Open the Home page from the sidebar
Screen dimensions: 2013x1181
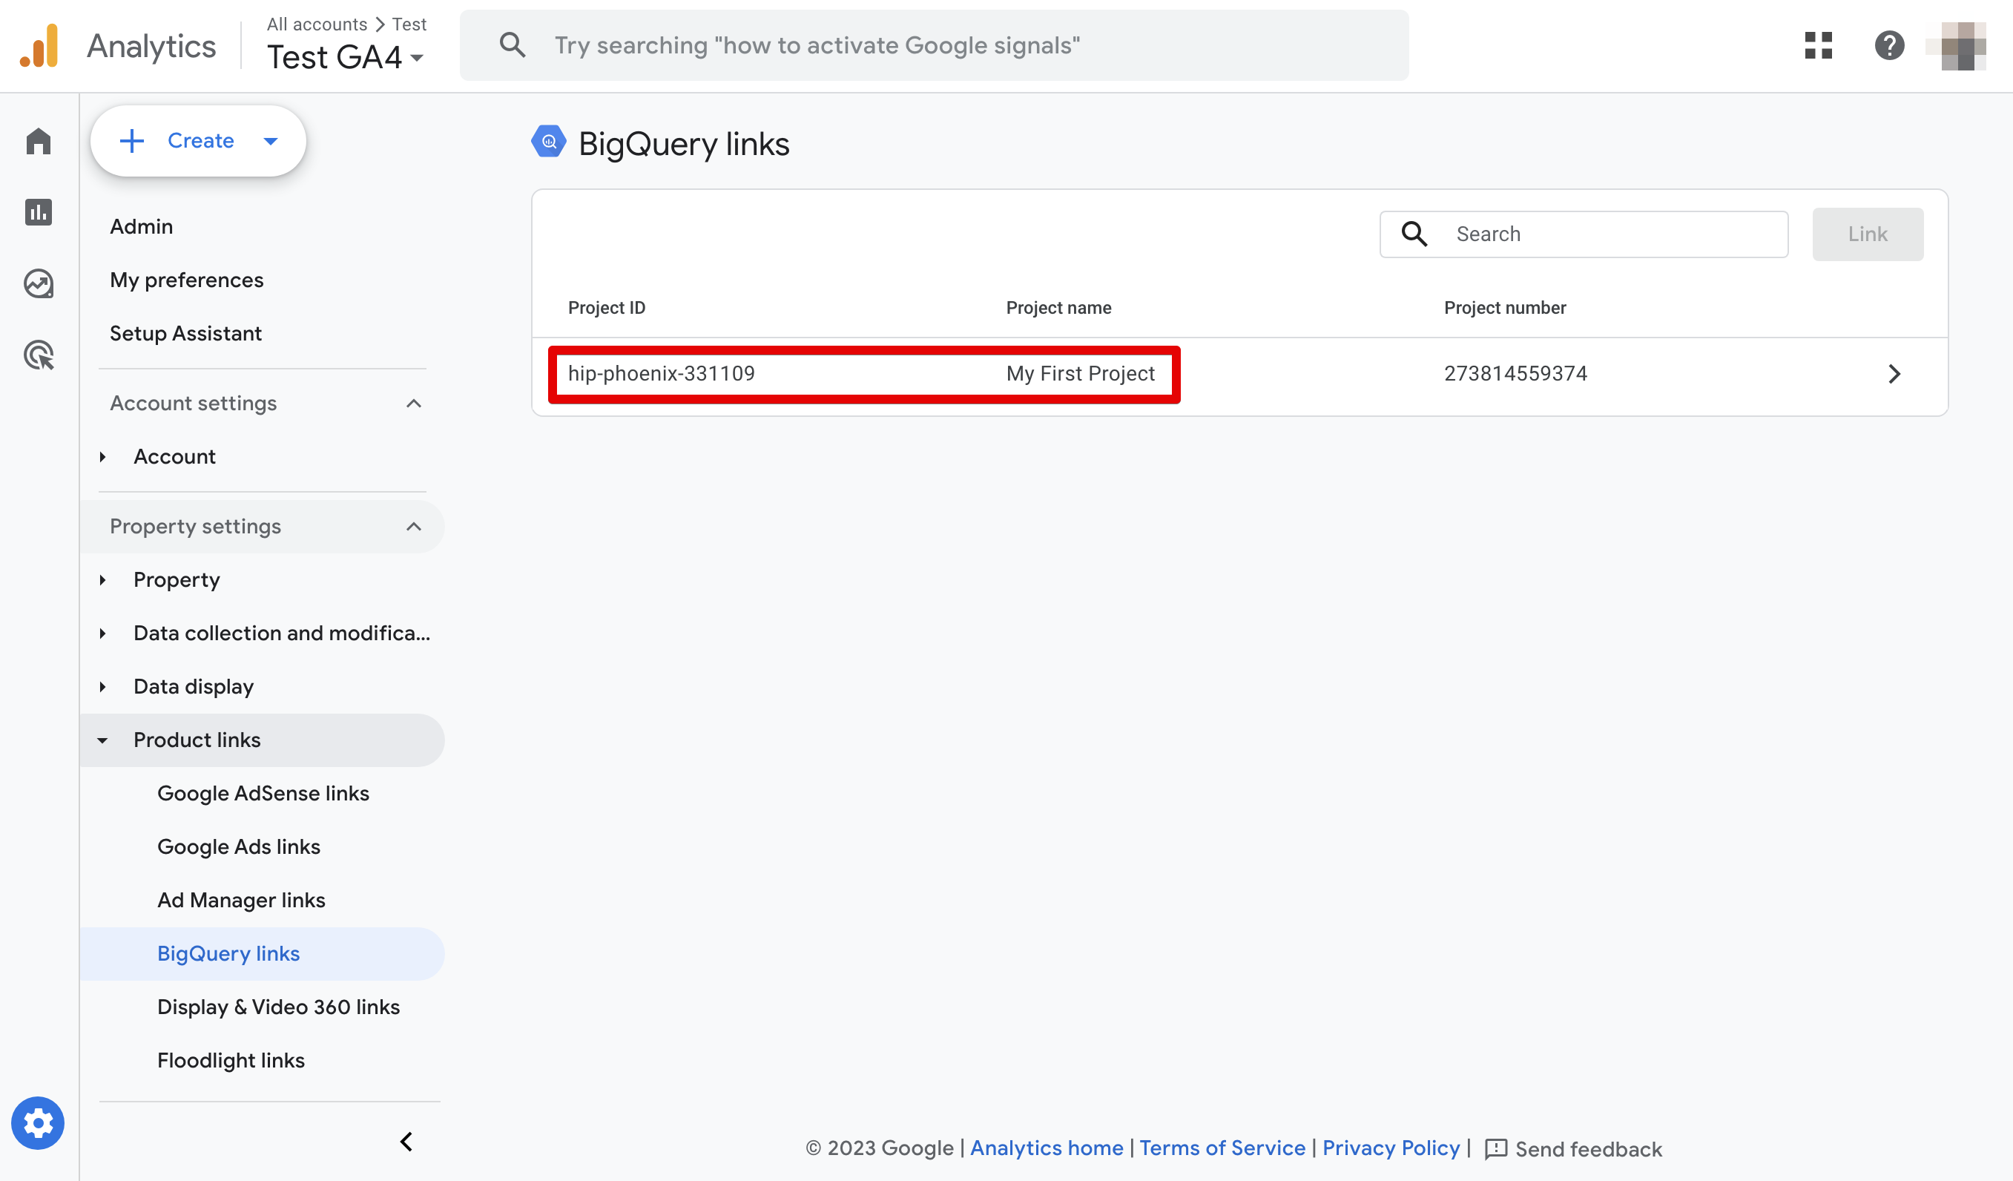pyautogui.click(x=38, y=141)
